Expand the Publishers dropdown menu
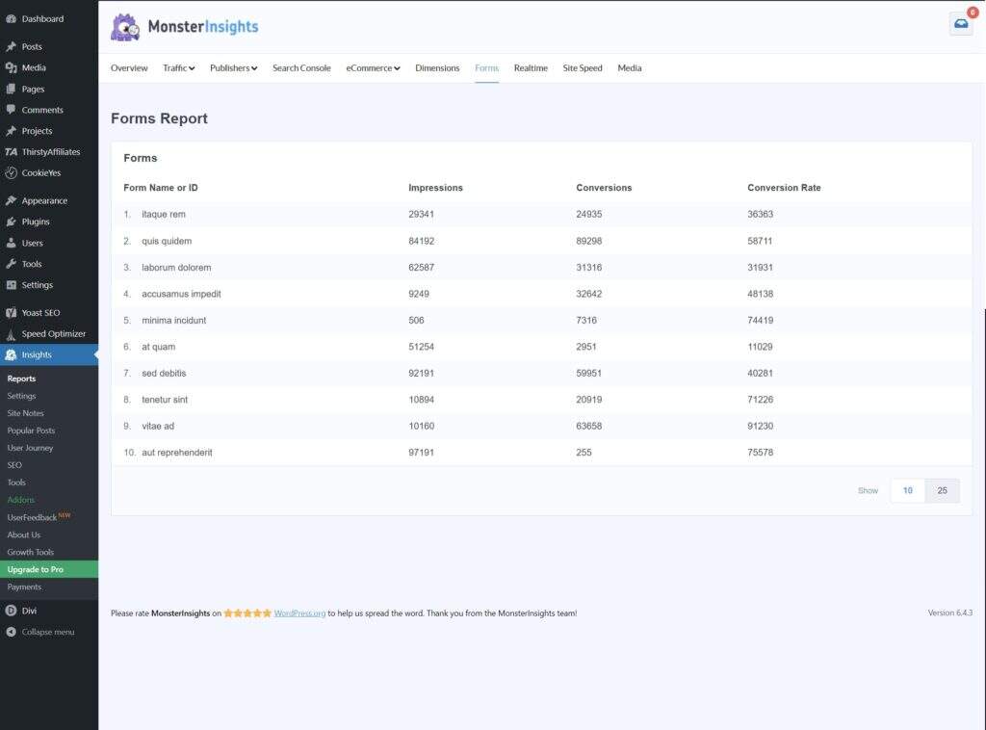 click(x=233, y=68)
